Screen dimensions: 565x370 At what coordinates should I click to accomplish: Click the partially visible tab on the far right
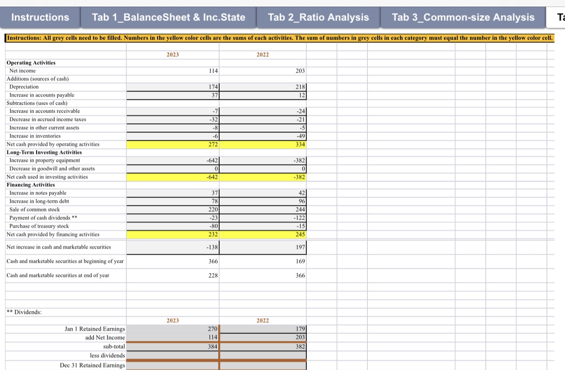(x=559, y=18)
